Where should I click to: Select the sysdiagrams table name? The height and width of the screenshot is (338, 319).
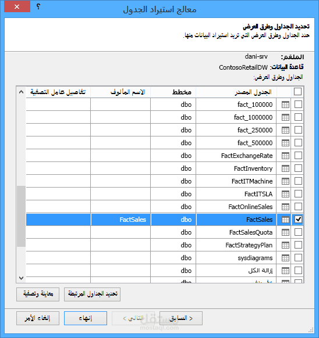255,258
